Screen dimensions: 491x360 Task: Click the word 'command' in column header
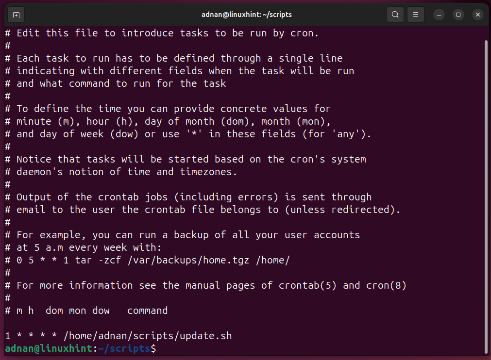pyautogui.click(x=147, y=311)
